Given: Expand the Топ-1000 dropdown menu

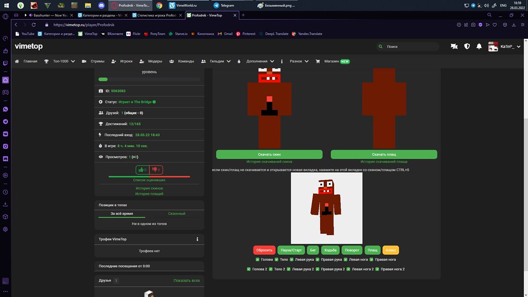Looking at the screenshot, I should tap(60, 61).
